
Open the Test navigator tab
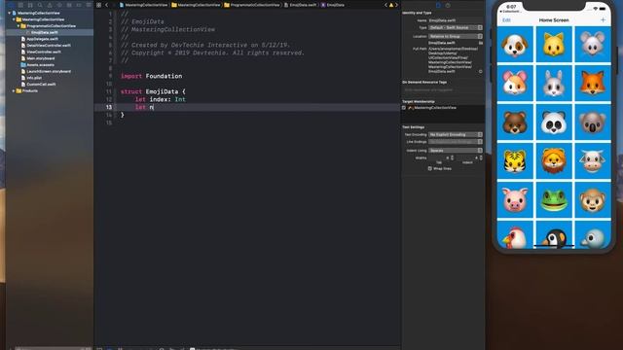(x=59, y=5)
